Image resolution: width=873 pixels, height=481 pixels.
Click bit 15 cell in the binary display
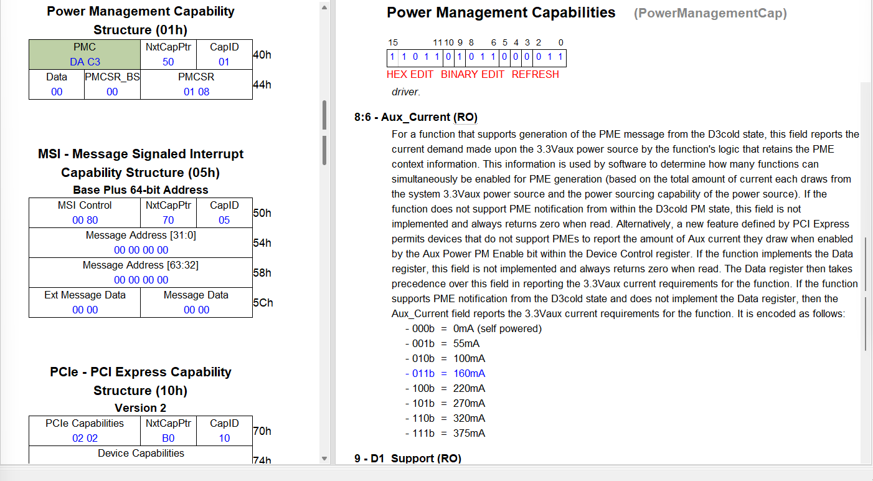pos(392,58)
